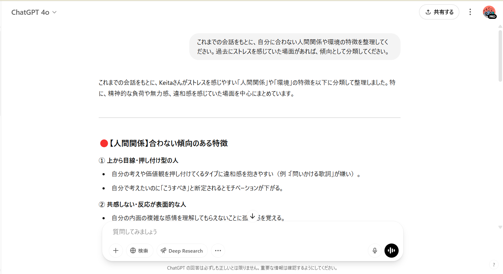
Task: Click the bullet 自分で考えたいのに「こうすべき」と断定される
Action: click(198, 188)
